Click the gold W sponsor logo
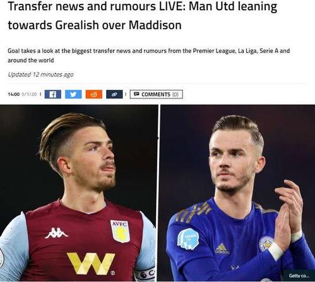This screenshot has width=315, height=282. [91, 264]
